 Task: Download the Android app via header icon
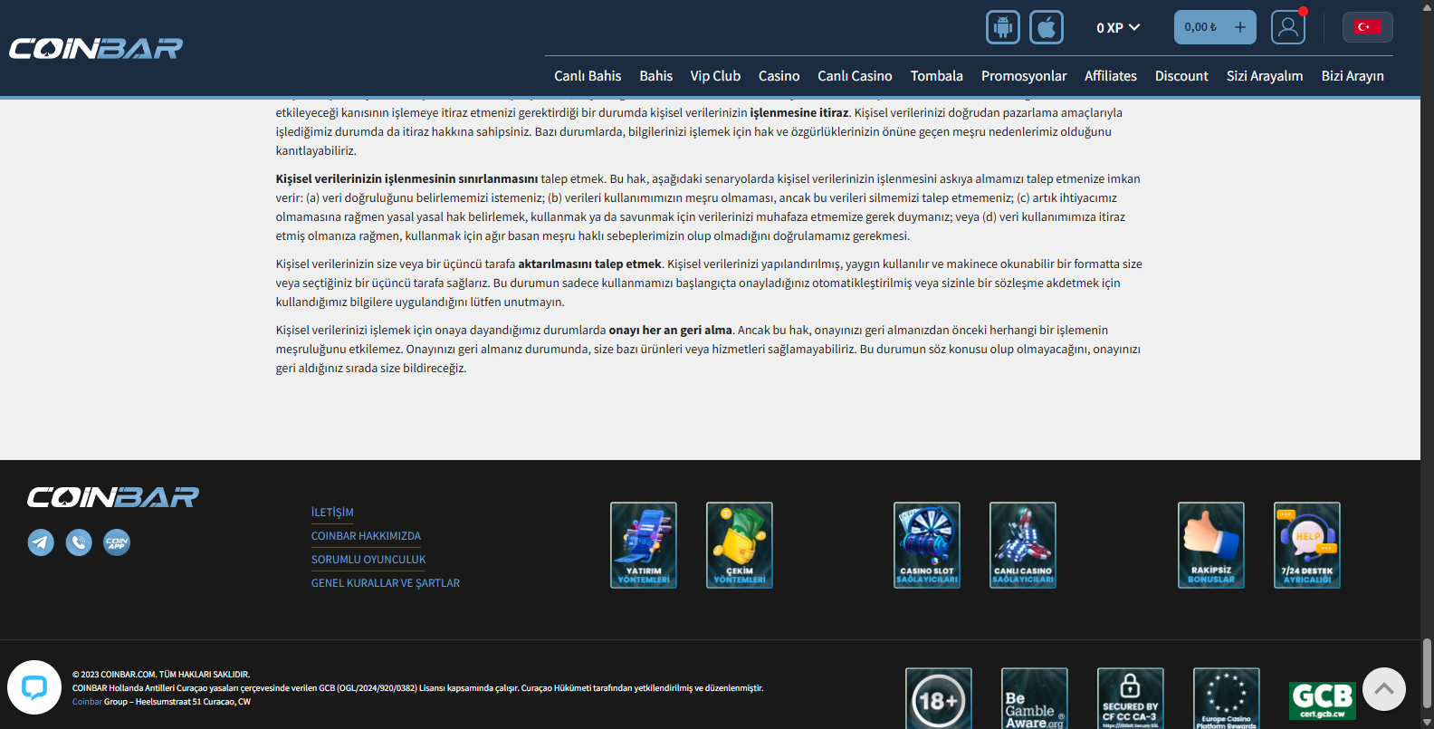point(1003,27)
